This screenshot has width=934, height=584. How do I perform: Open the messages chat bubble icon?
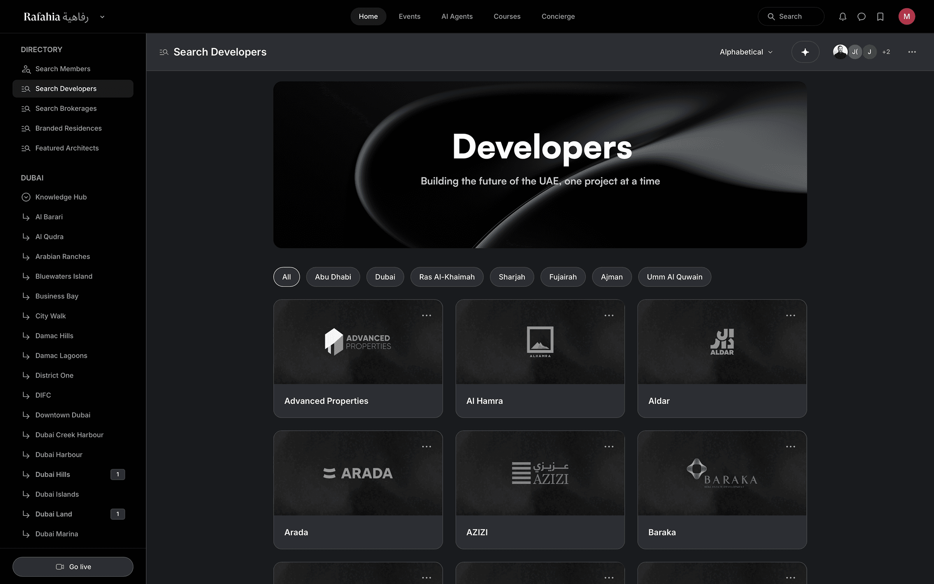pos(861,16)
